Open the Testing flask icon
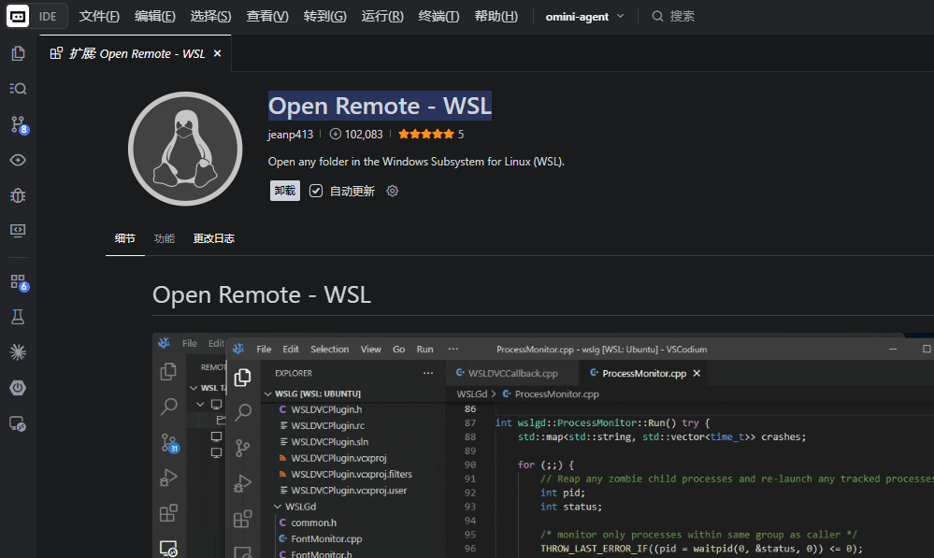Viewport: 934px width, 558px height. tap(18, 317)
